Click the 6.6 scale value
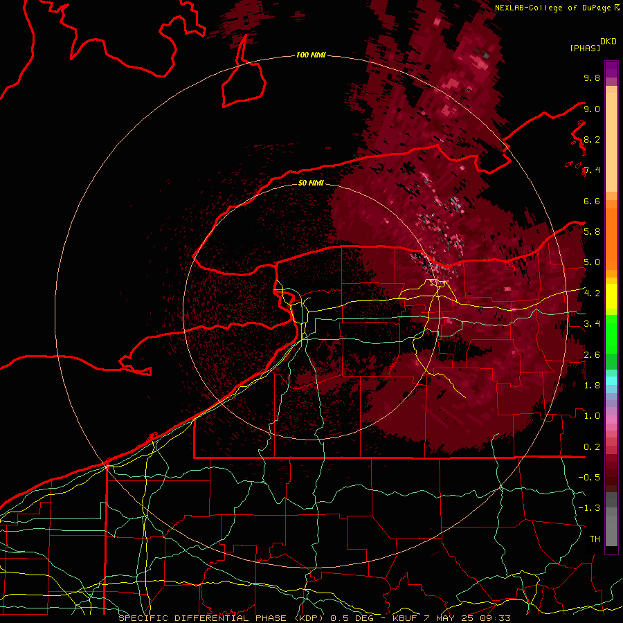Image resolution: width=623 pixels, height=623 pixels. (592, 201)
